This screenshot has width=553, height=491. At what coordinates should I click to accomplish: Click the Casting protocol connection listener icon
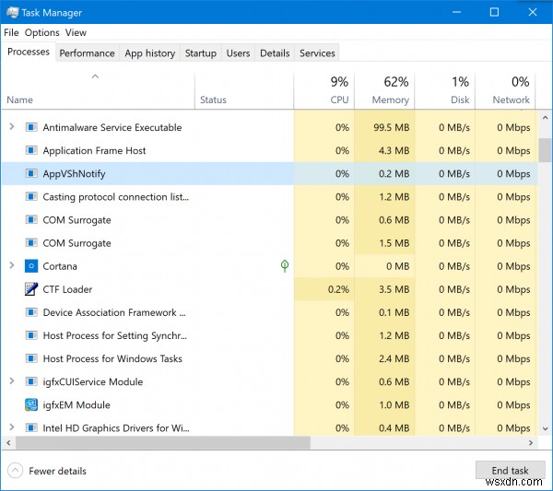click(x=31, y=196)
